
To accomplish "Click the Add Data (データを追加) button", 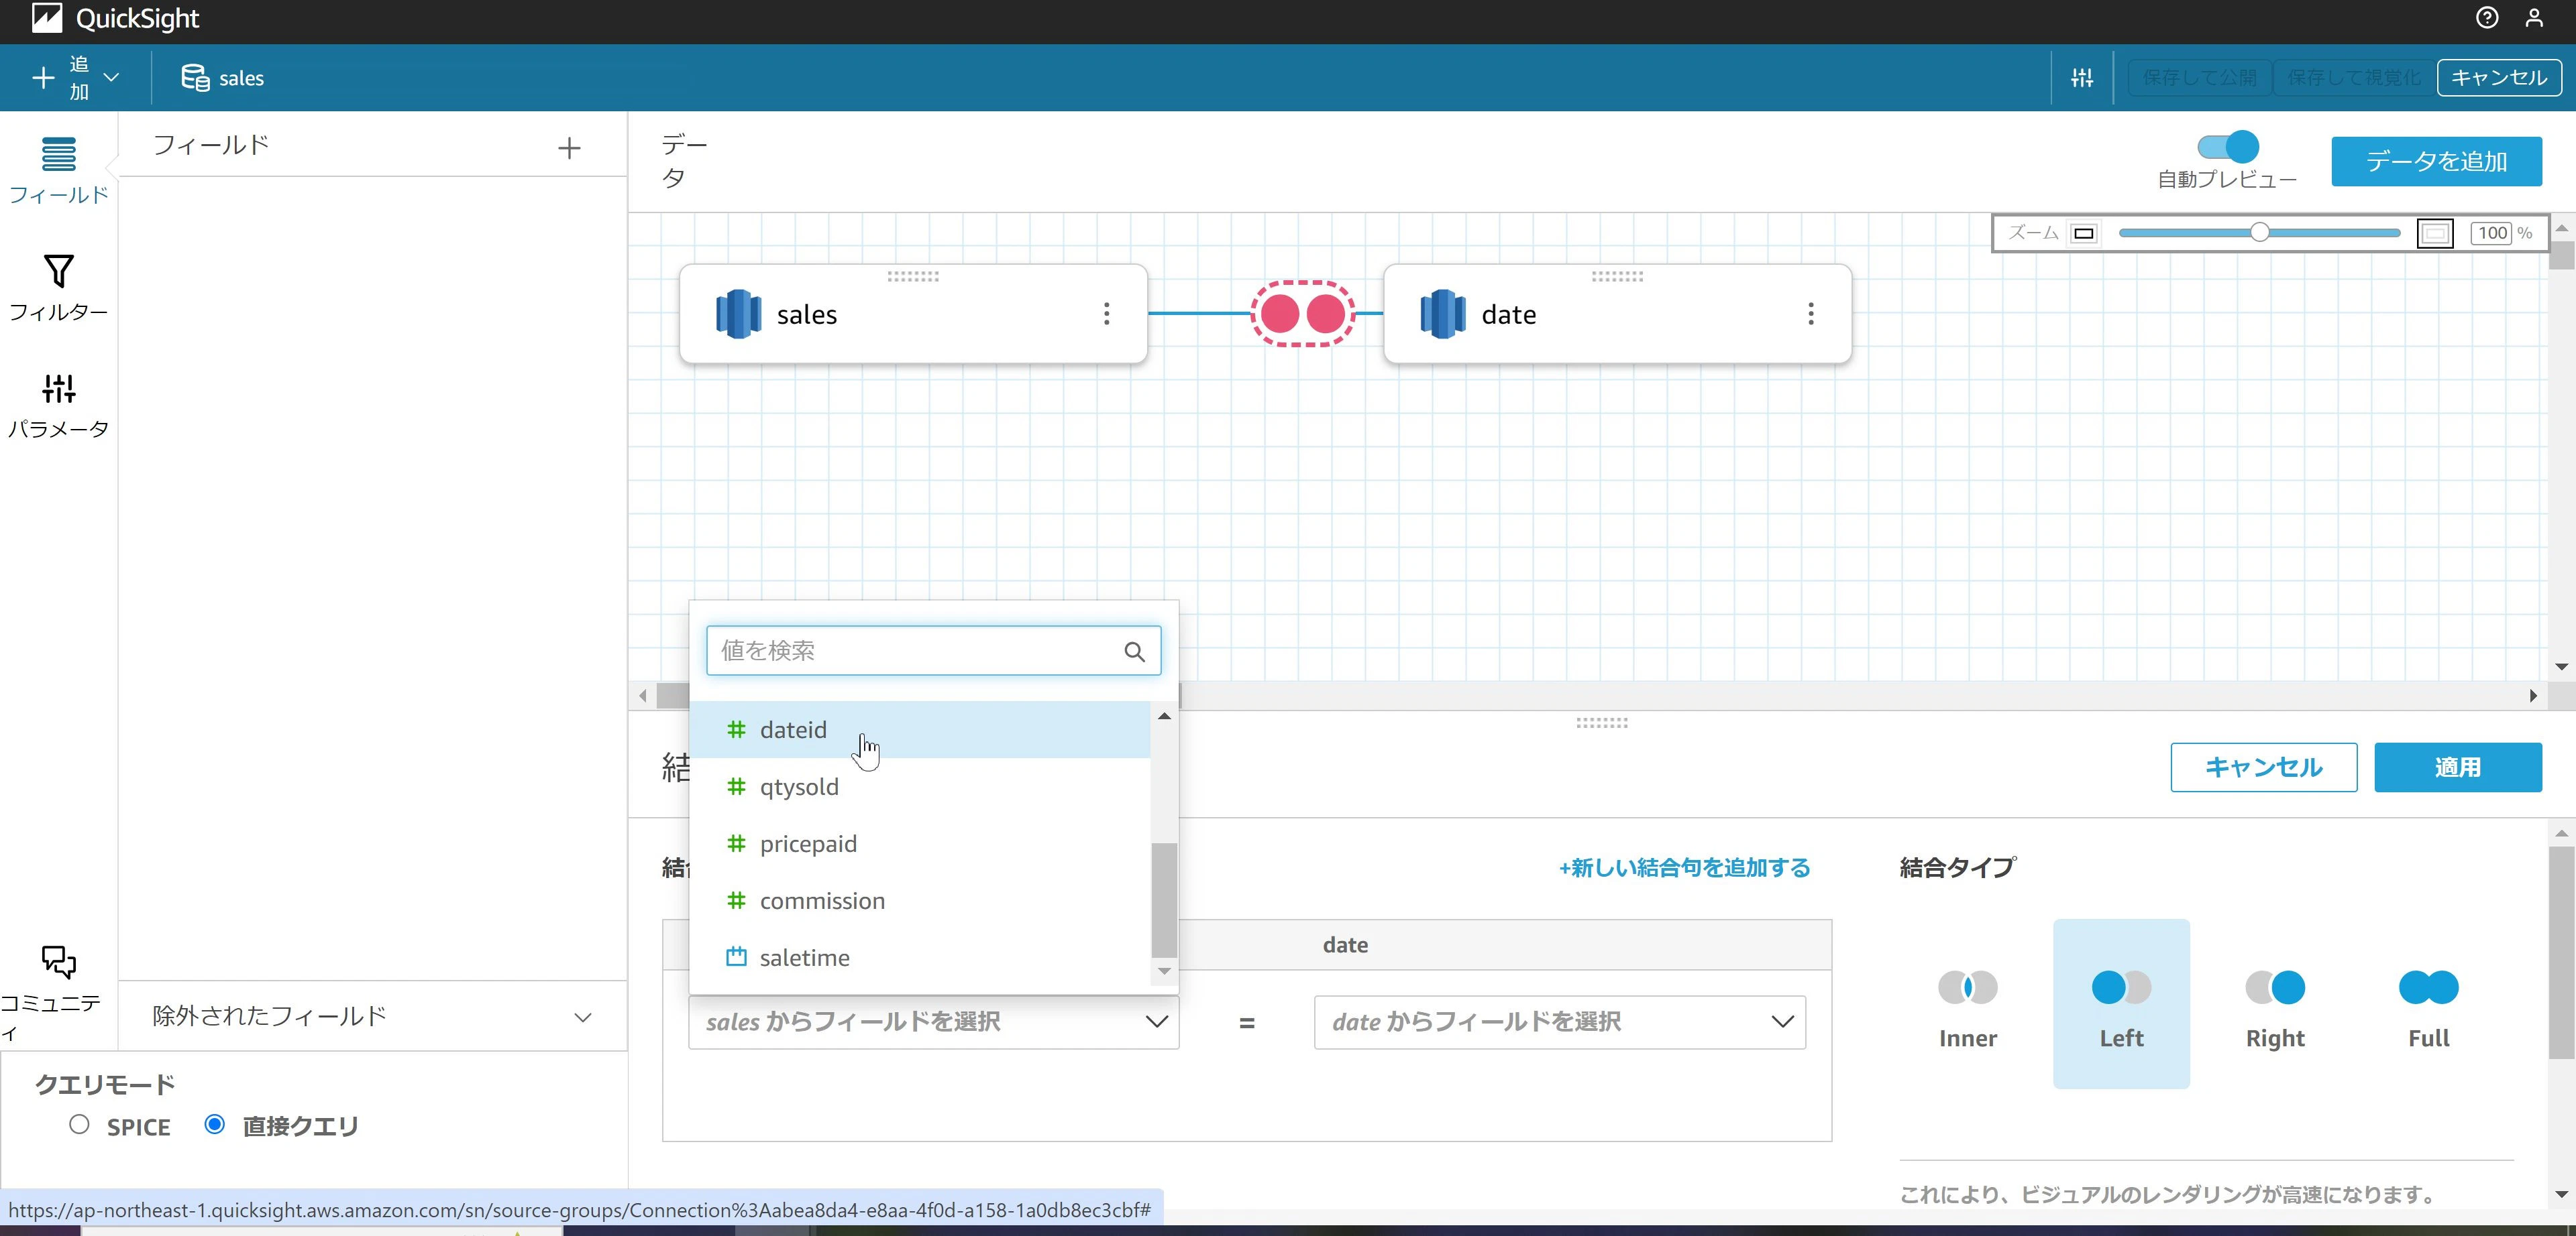I will (x=2436, y=161).
